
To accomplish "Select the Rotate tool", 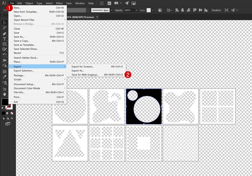I will pos(5,55).
